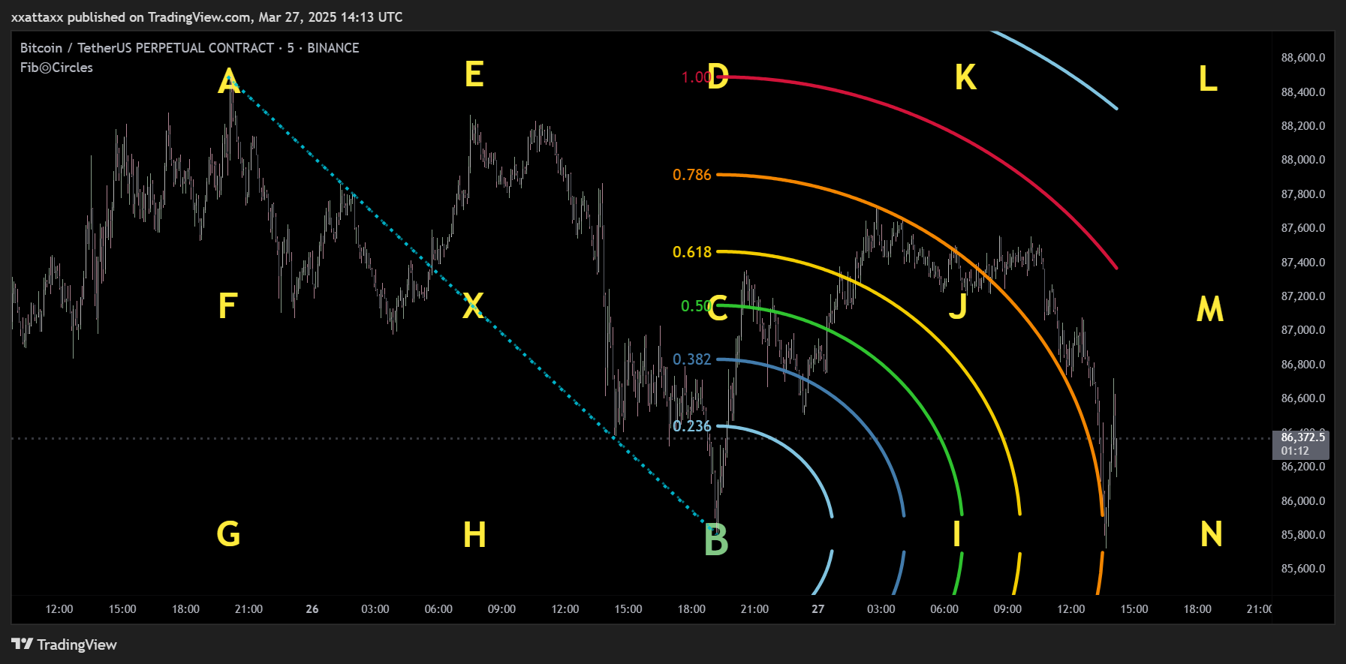Screen dimensions: 1346x664
Task: Select the orange 0.786 Fib level label
Action: tap(691, 175)
